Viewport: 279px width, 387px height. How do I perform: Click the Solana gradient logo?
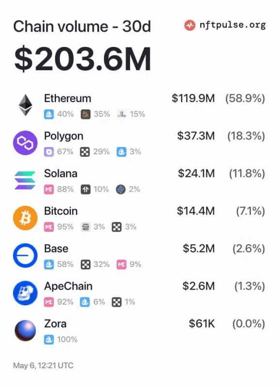tap(25, 180)
